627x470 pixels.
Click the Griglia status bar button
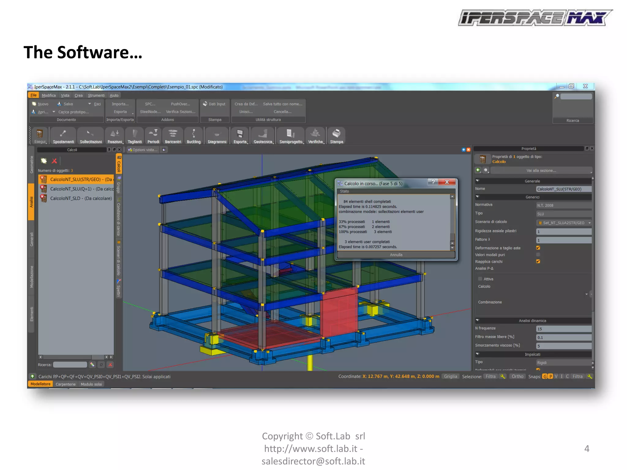(x=450, y=376)
